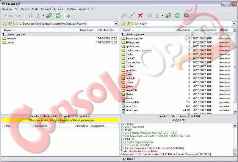Click the remote connect lightning icon
Screen dimensions: 238x162
click(124, 15)
